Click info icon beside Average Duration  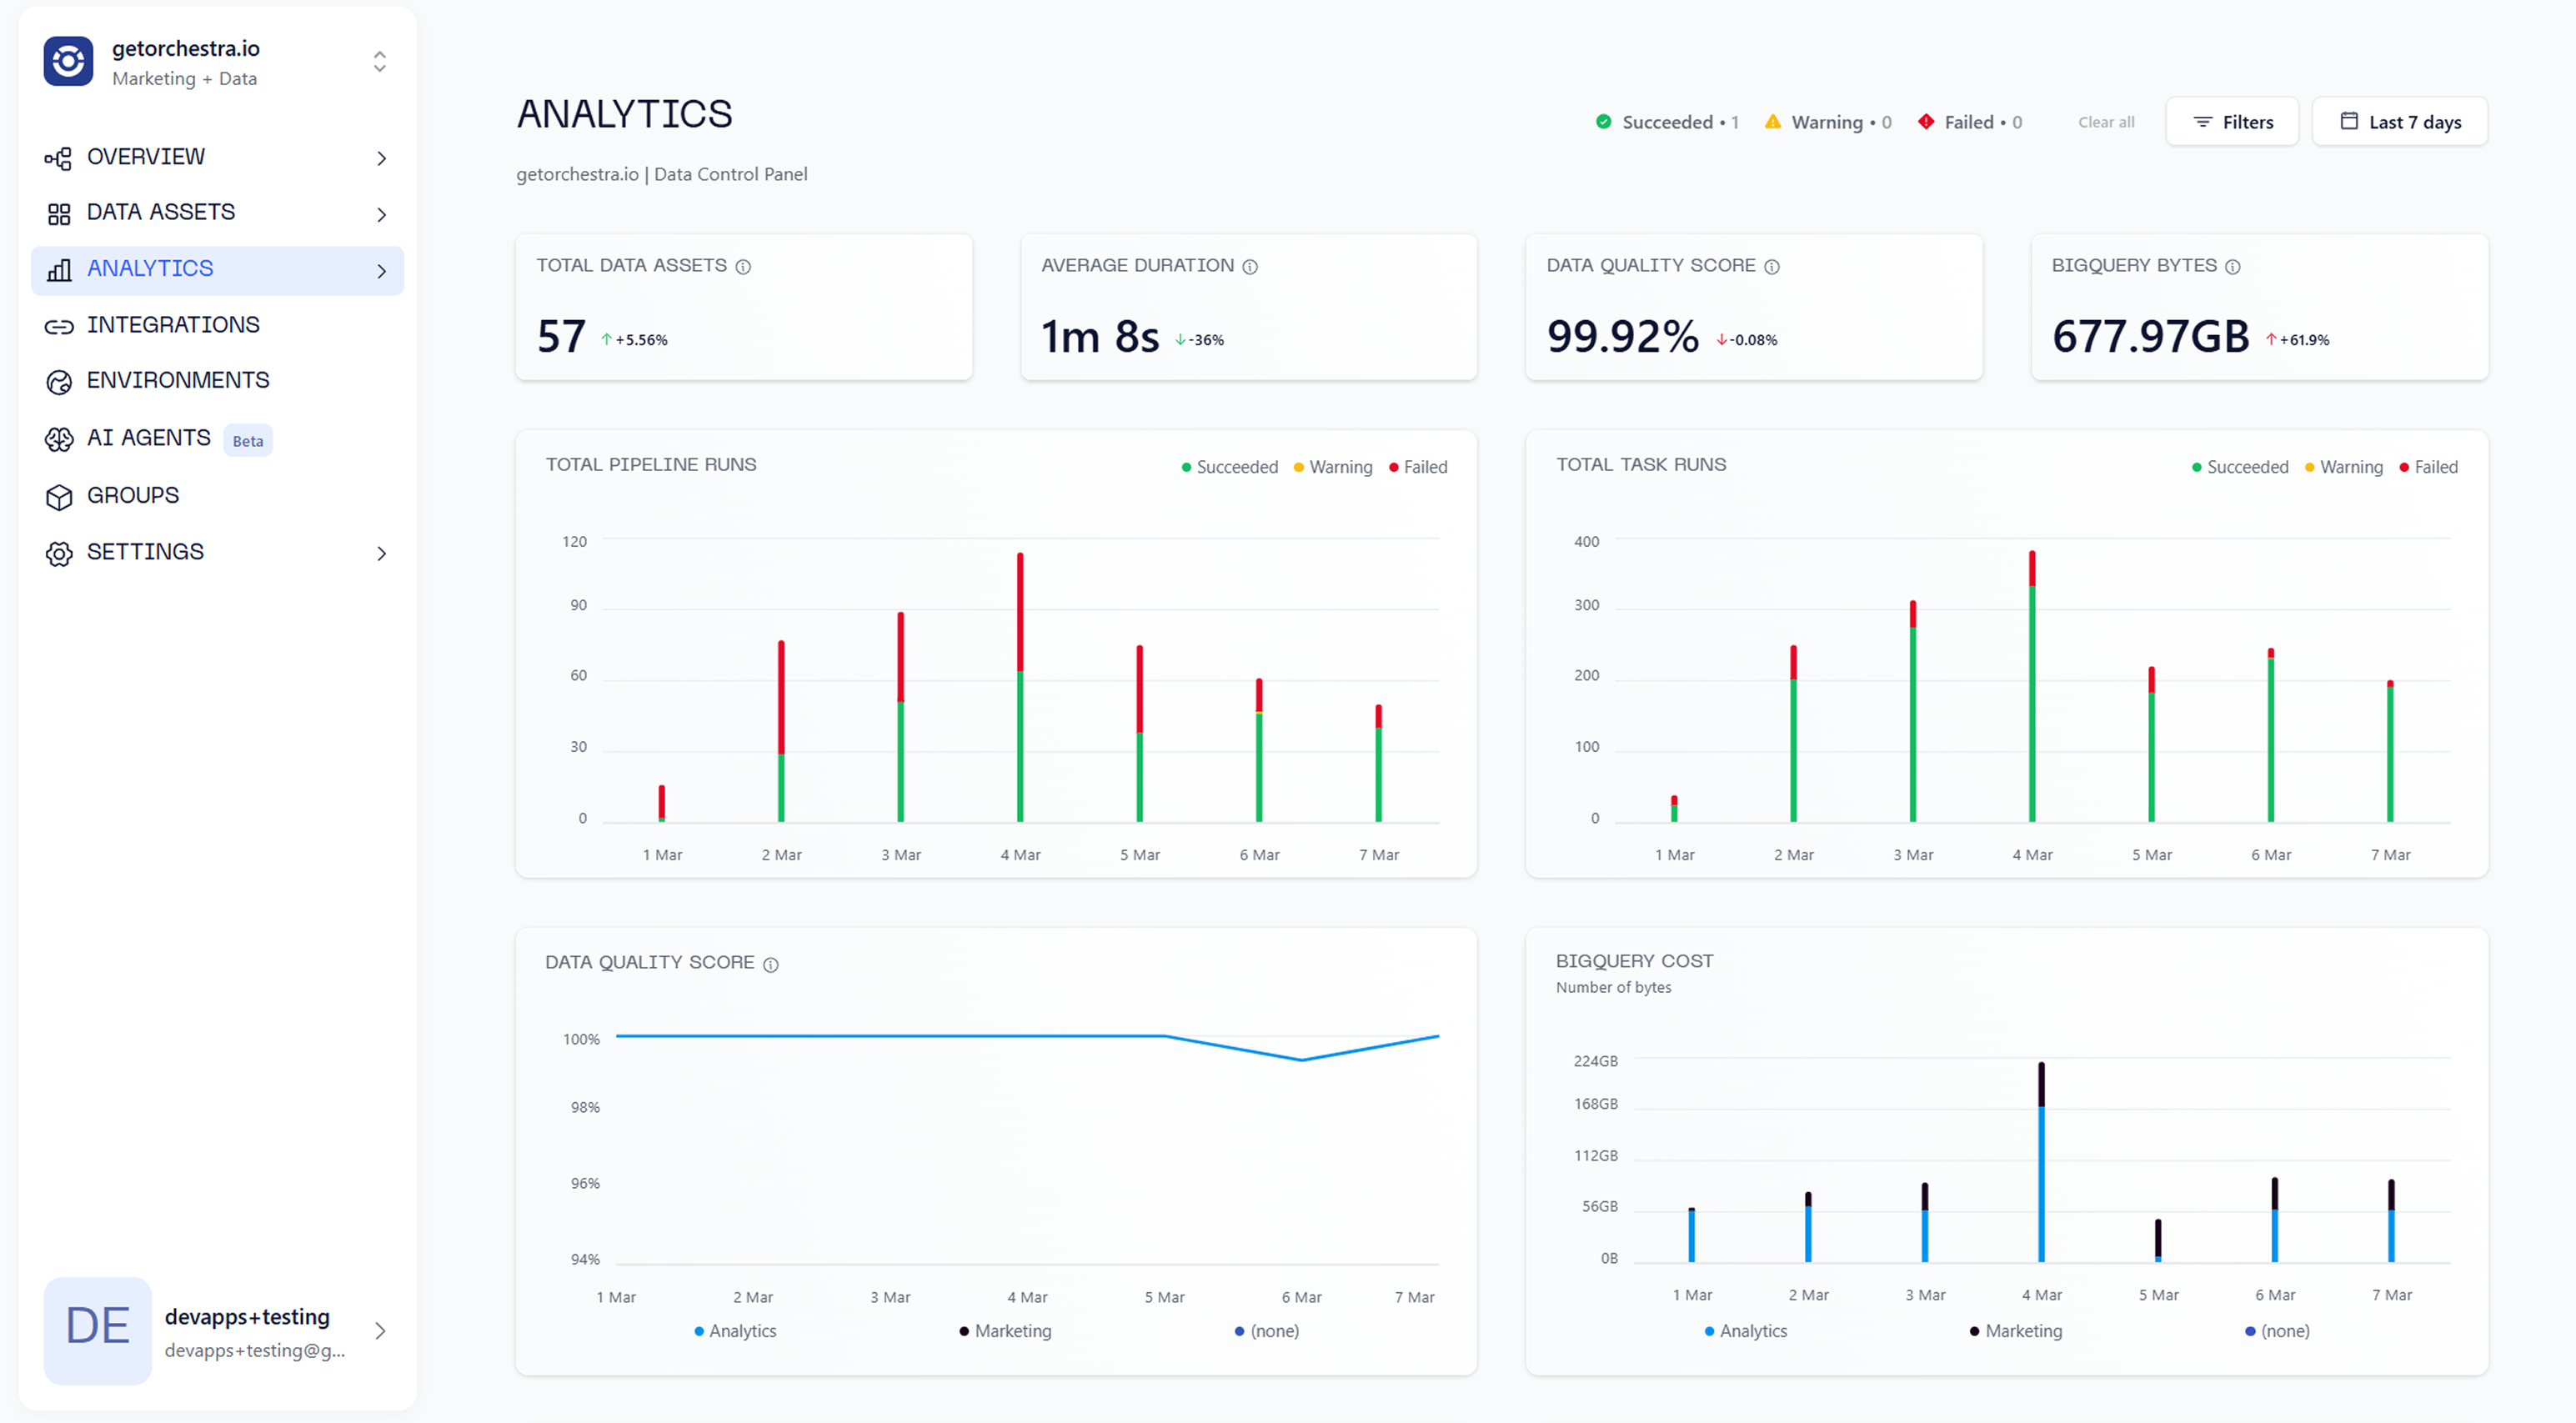pos(1249,266)
